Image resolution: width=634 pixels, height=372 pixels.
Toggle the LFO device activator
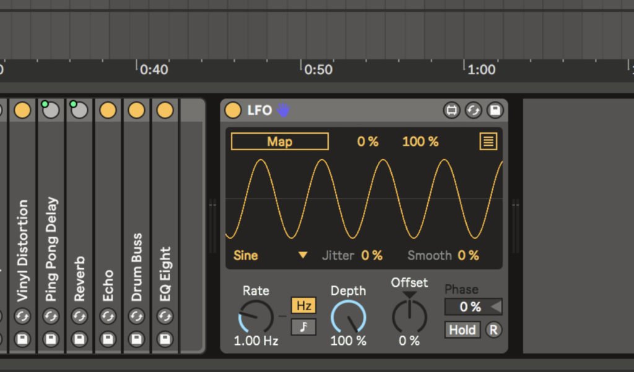tap(233, 111)
